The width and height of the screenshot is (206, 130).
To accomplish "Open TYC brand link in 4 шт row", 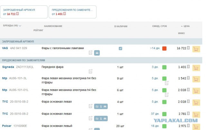I will 5,101.
